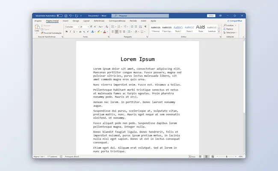Click the sort A-Z icon
The width and height of the screenshot is (278, 171).
(x=140, y=27)
